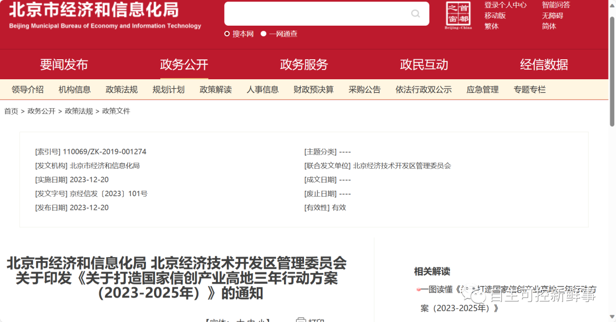Screen dimensions: 616x322
Task: Open 一图读懂 related interpretation link
Action: (x=508, y=299)
